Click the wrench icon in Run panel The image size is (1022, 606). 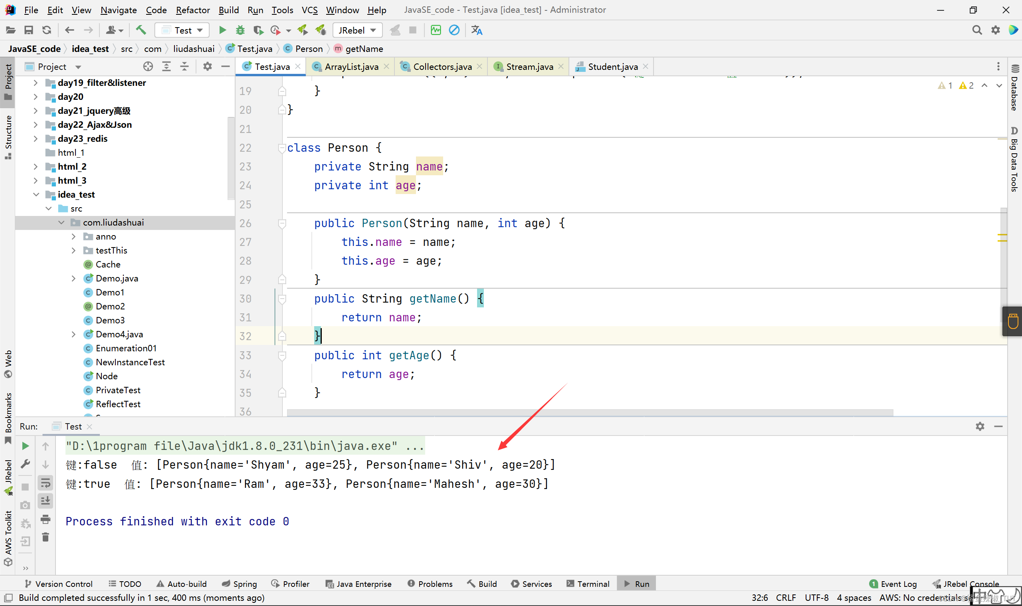pos(25,464)
